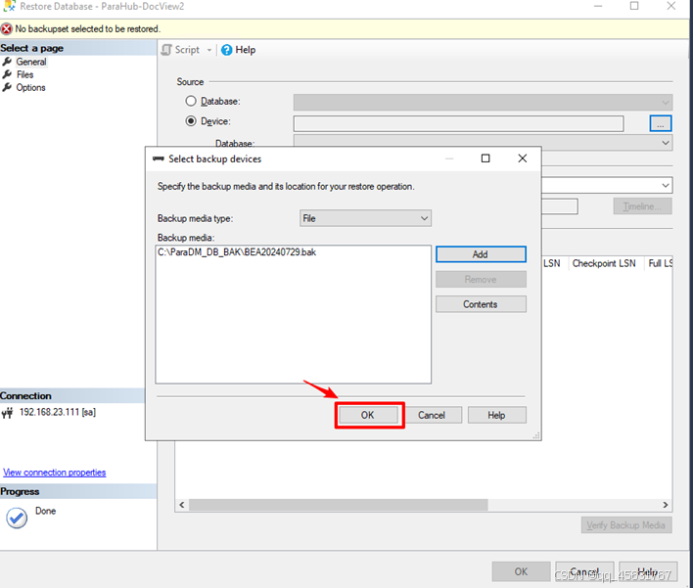693x588 pixels.
Task: Select the Device source radio button
Action: pos(191,121)
